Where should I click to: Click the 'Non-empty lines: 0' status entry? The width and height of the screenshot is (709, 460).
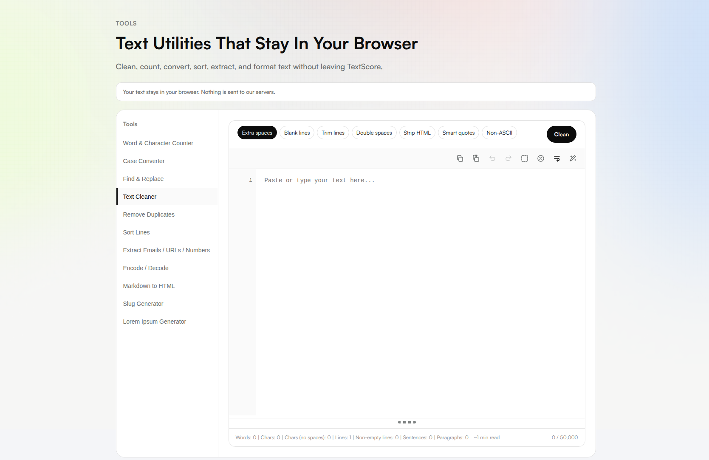click(377, 437)
